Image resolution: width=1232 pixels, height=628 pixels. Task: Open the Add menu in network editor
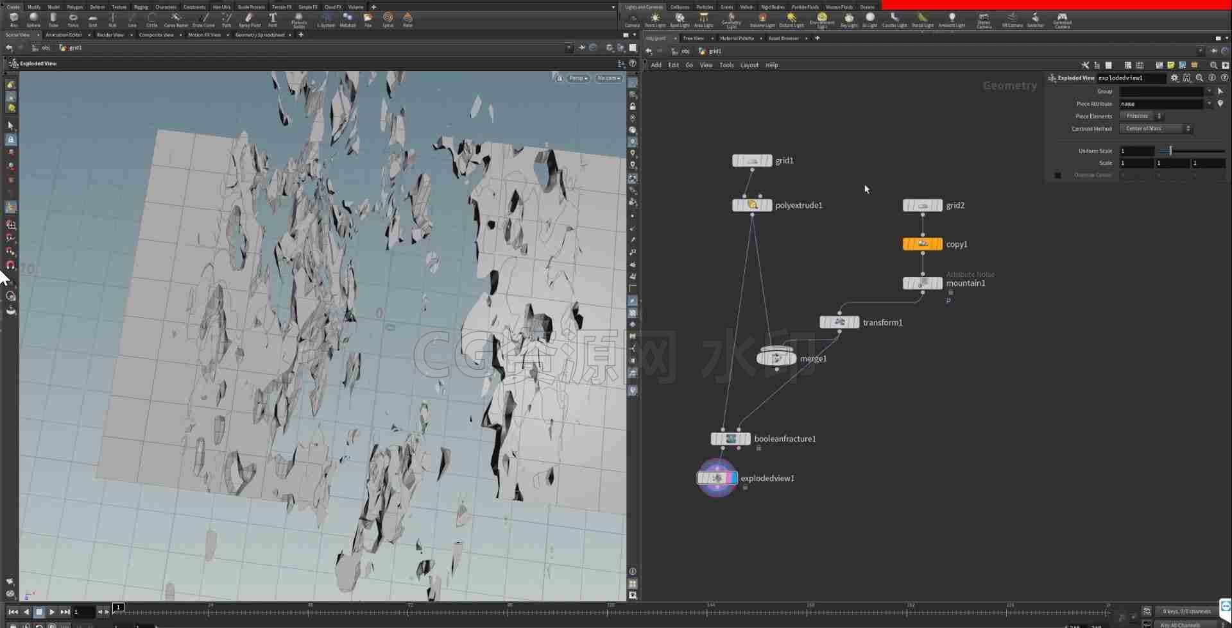click(x=656, y=65)
